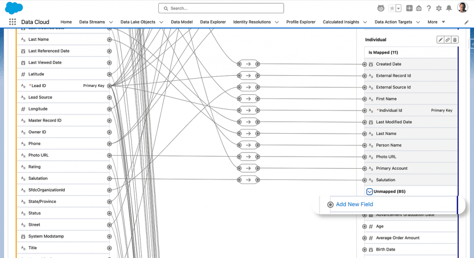This screenshot has height=258, width=474.
Task: Select the Lead ID field connector node
Action: [109, 86]
